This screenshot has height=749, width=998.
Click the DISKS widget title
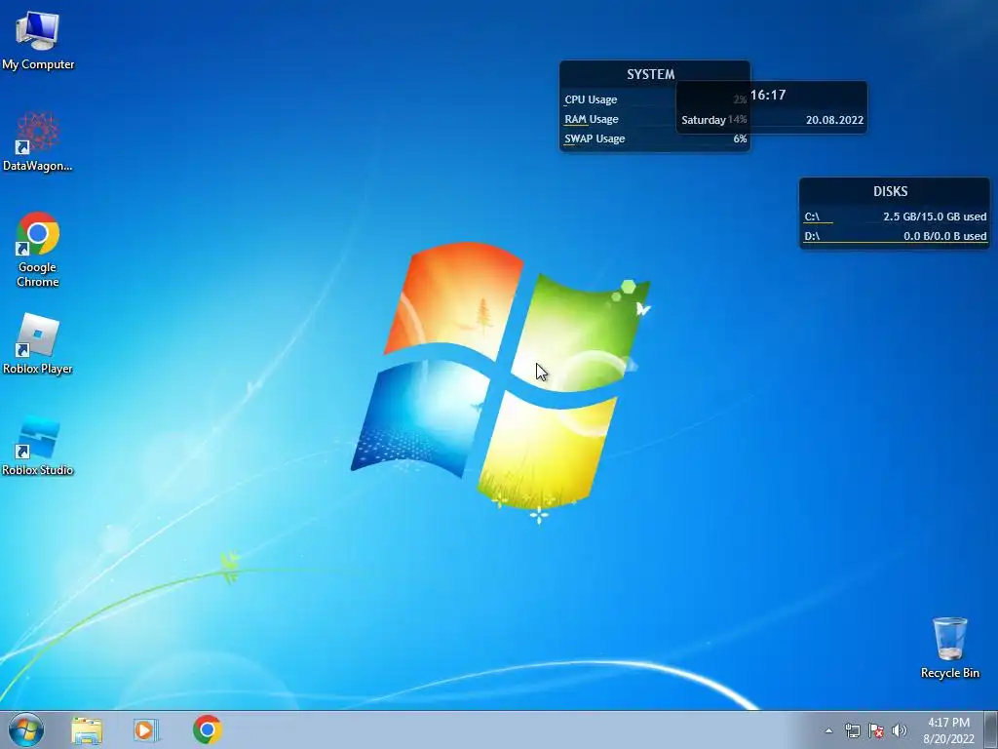coord(891,191)
